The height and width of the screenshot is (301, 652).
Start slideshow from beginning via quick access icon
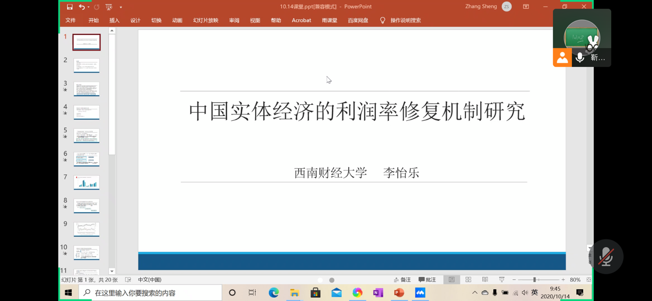(x=108, y=7)
